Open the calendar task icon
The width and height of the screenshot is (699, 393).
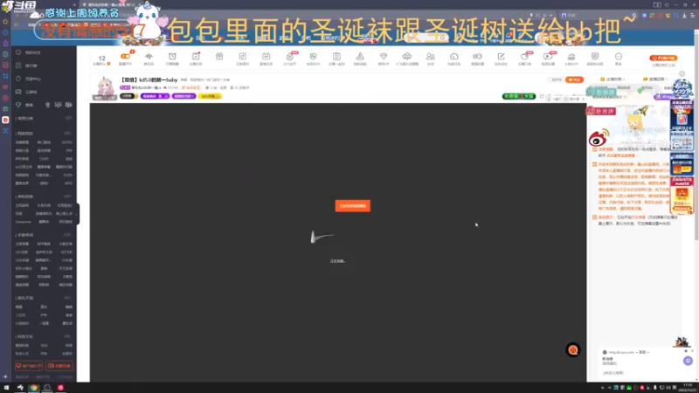266,57
